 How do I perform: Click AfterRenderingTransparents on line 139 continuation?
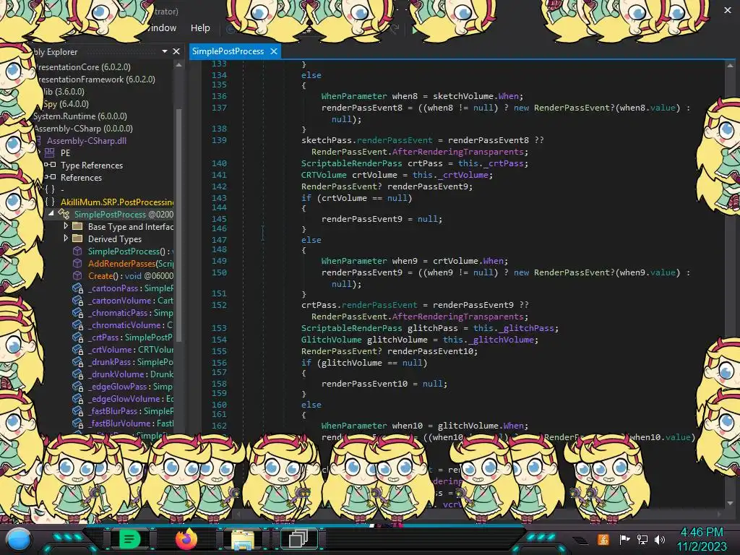point(457,152)
